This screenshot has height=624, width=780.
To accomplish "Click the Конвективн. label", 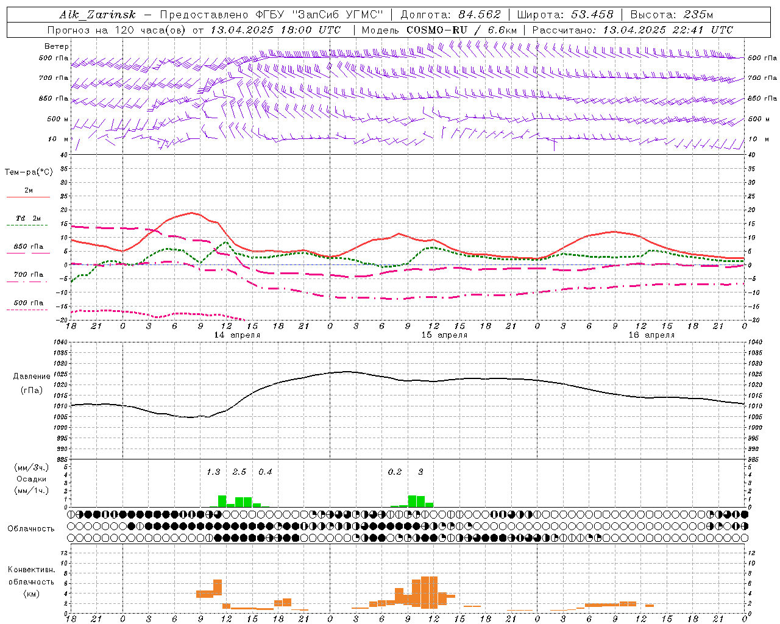I will [31, 570].
